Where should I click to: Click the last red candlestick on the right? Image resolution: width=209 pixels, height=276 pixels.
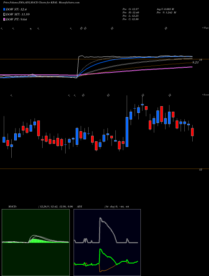point(192,132)
